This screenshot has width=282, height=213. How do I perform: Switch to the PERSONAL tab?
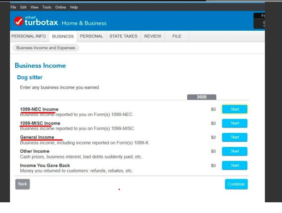[92, 36]
